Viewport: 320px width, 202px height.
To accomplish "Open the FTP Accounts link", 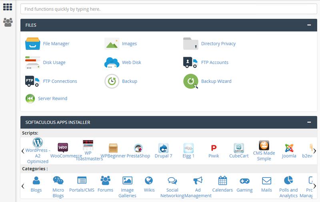I will click(x=215, y=62).
